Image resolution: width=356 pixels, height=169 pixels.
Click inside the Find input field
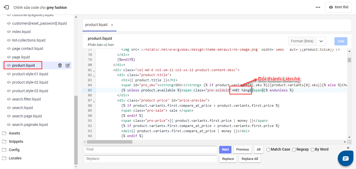click(150, 150)
